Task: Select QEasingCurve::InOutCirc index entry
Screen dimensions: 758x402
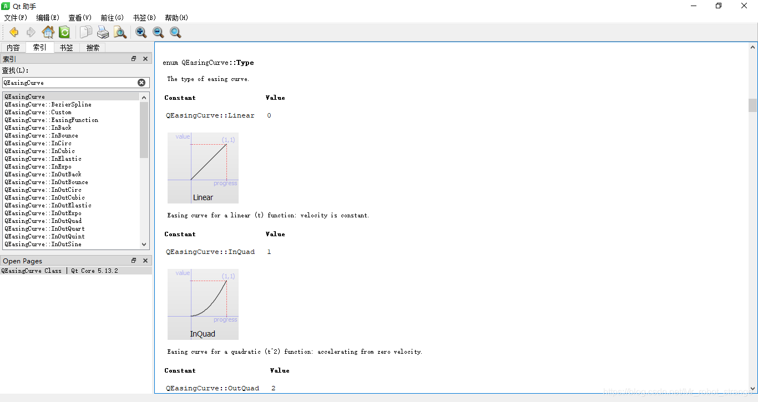Action: 72,190
